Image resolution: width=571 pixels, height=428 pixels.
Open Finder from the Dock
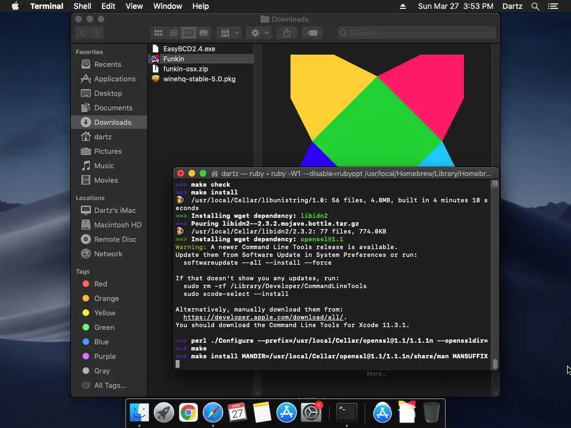tap(139, 413)
